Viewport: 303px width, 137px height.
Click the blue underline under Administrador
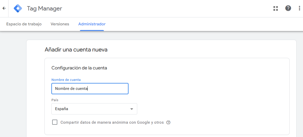(x=92, y=30)
